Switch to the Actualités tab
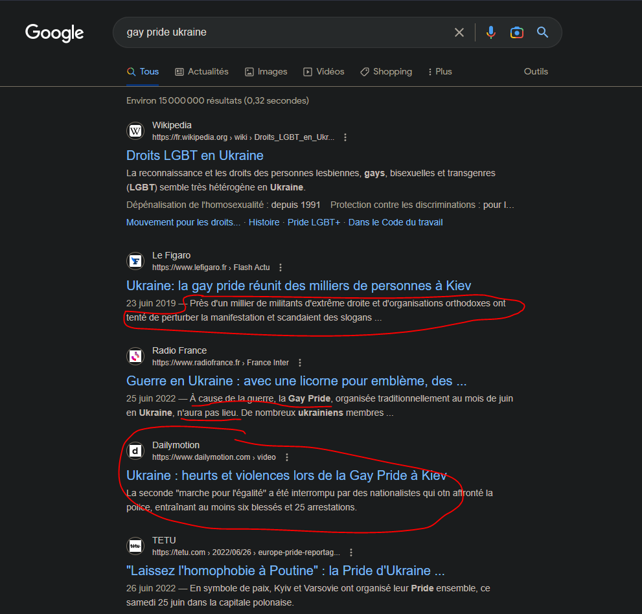 202,72
